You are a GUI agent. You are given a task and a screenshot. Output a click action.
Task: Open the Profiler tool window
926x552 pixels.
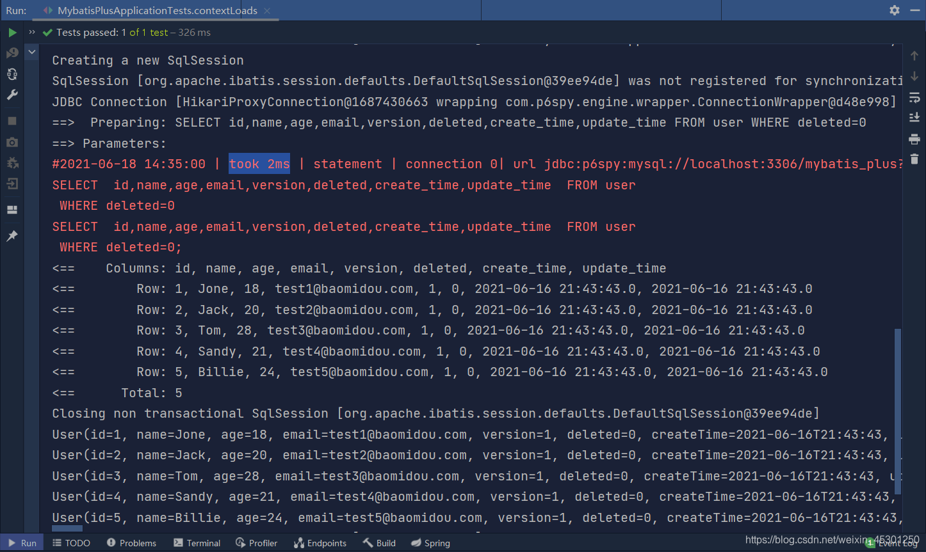tap(256, 543)
